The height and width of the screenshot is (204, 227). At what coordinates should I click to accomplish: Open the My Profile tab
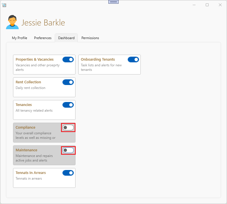click(20, 38)
